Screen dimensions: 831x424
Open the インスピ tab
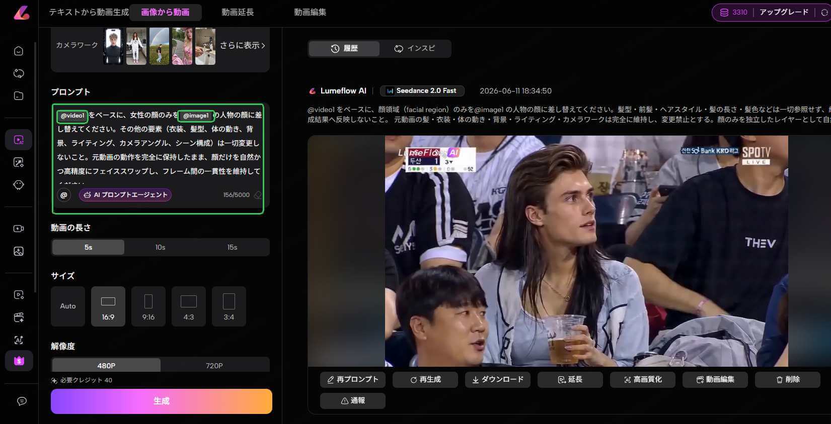pyautogui.click(x=415, y=48)
